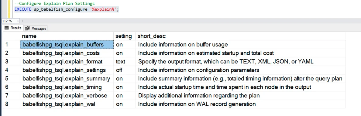Click the explain_format setting value text
This screenshot has width=361, height=116.
coord(120,62)
